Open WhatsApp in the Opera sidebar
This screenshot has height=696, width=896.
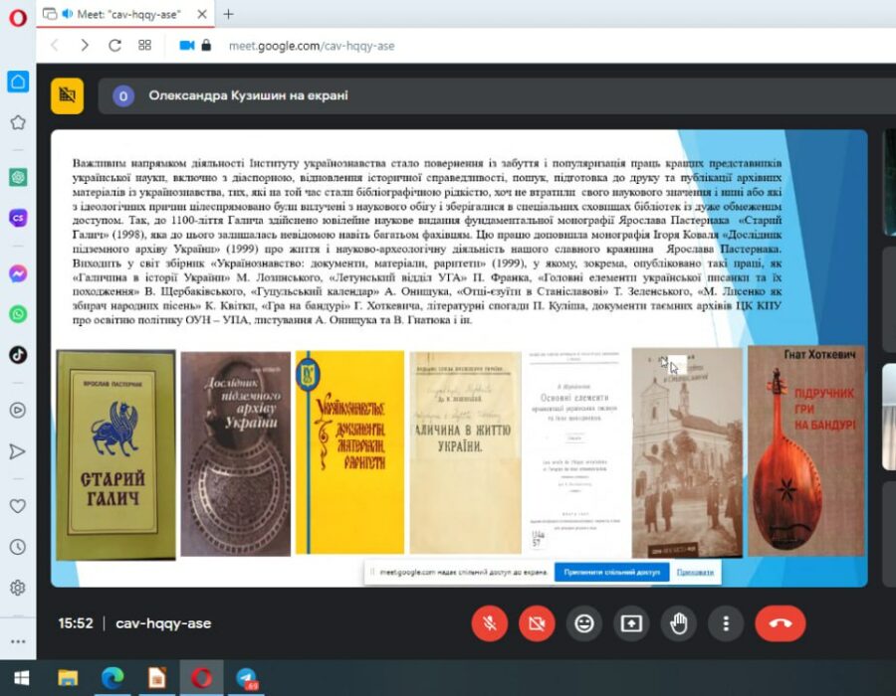click(18, 313)
